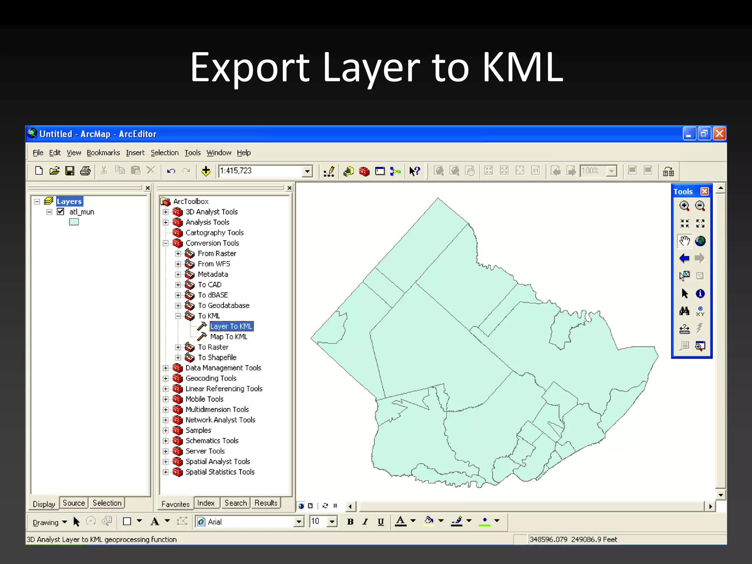Click the Open folder icon
752x564 pixels.
click(x=54, y=171)
